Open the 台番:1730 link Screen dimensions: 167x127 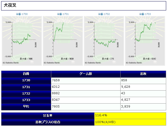pyautogui.click(x=22, y=14)
